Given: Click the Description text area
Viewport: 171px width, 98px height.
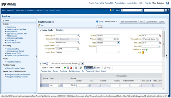Looking at the screenshot, I should (108, 49).
